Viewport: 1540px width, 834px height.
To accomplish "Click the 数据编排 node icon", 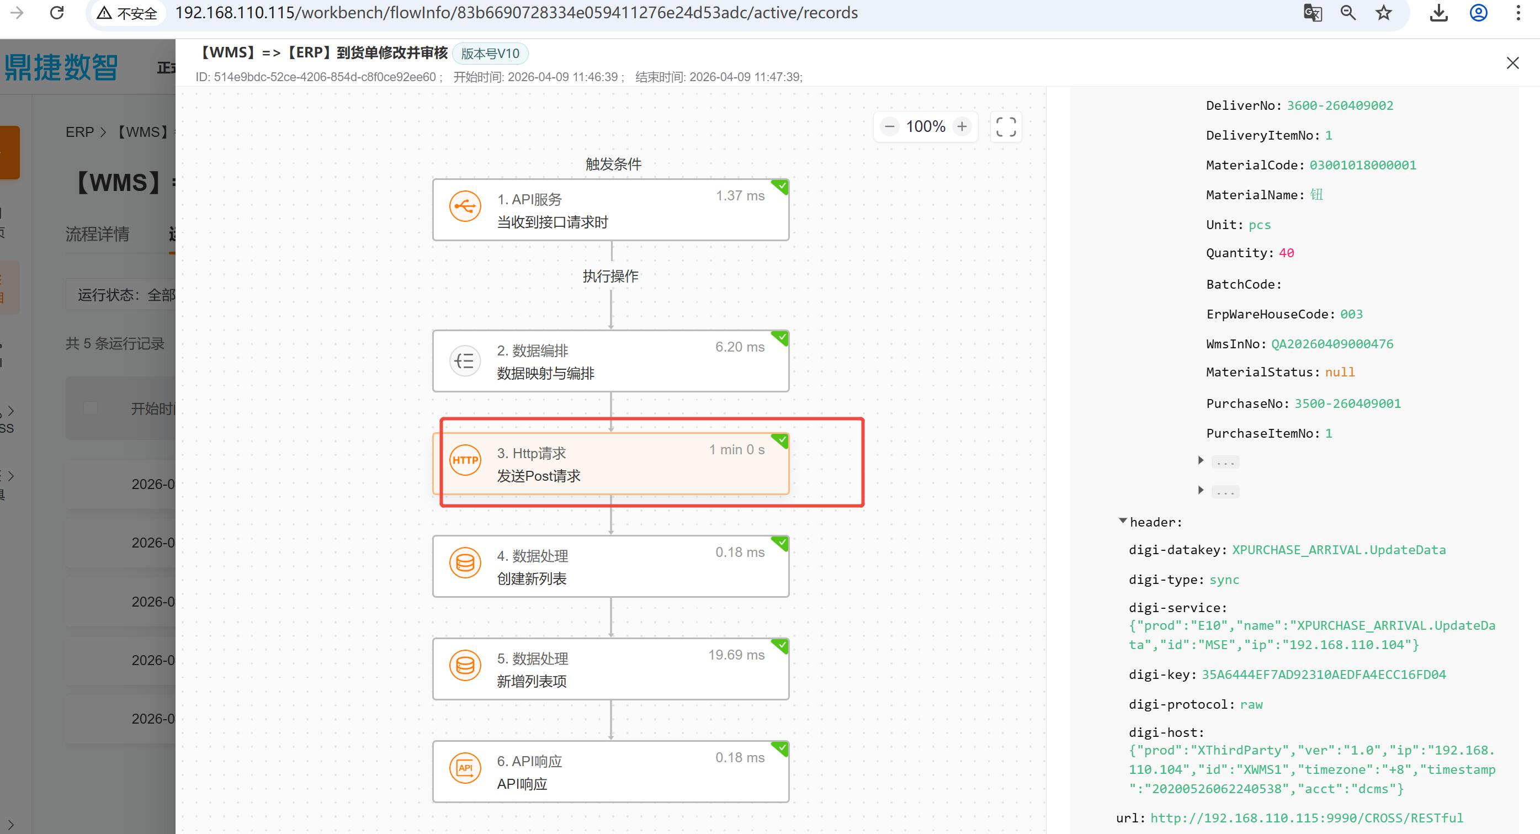I will click(465, 360).
